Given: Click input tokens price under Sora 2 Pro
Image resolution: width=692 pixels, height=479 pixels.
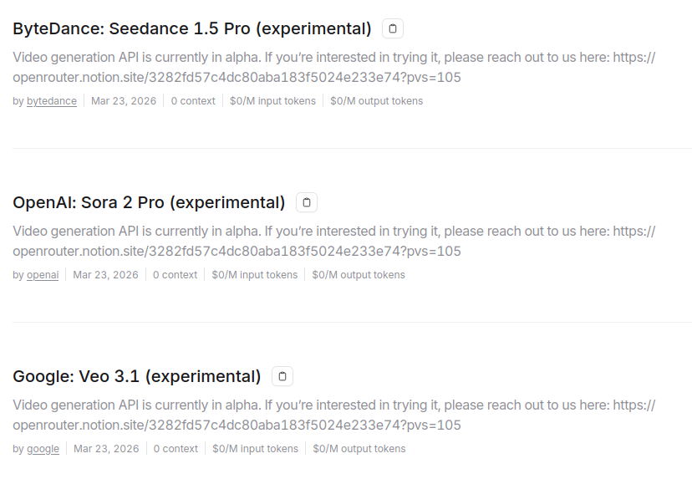Looking at the screenshot, I should click(x=254, y=275).
